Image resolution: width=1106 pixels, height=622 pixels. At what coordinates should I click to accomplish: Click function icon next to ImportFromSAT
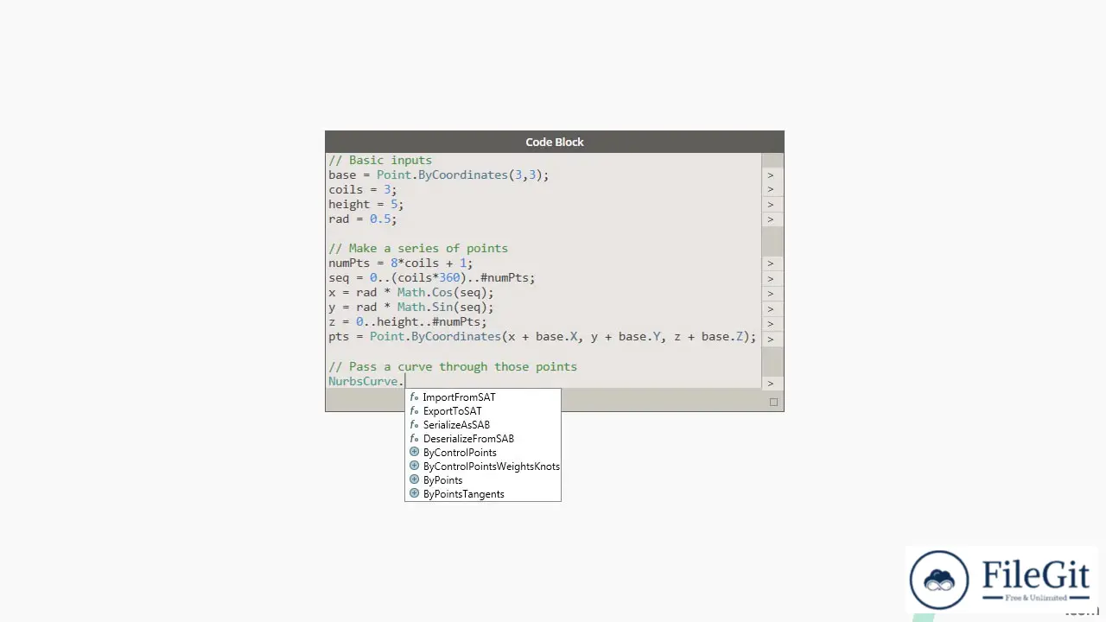click(x=414, y=397)
